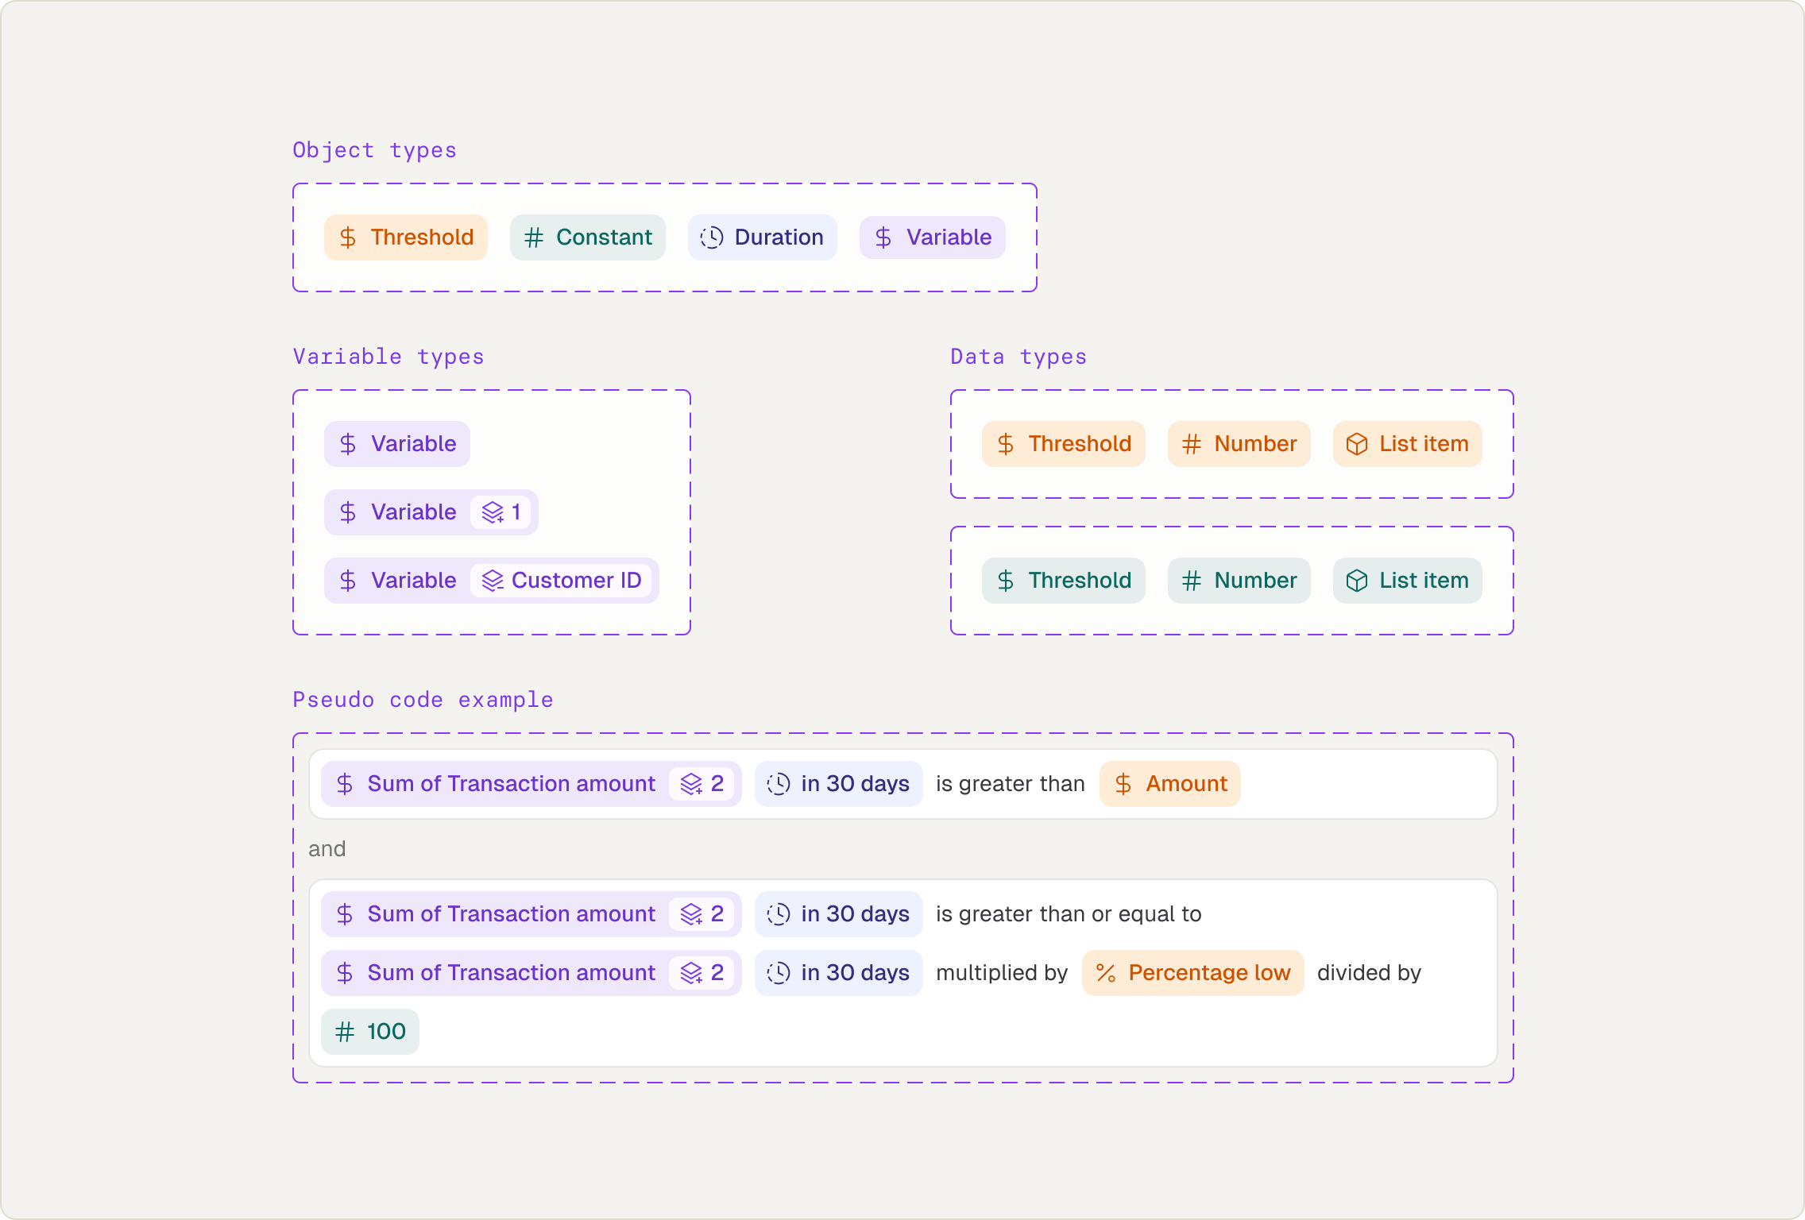Select the "in 30 days" chip before "multiplied by"
Image resolution: width=1805 pixels, height=1220 pixels.
tap(839, 973)
